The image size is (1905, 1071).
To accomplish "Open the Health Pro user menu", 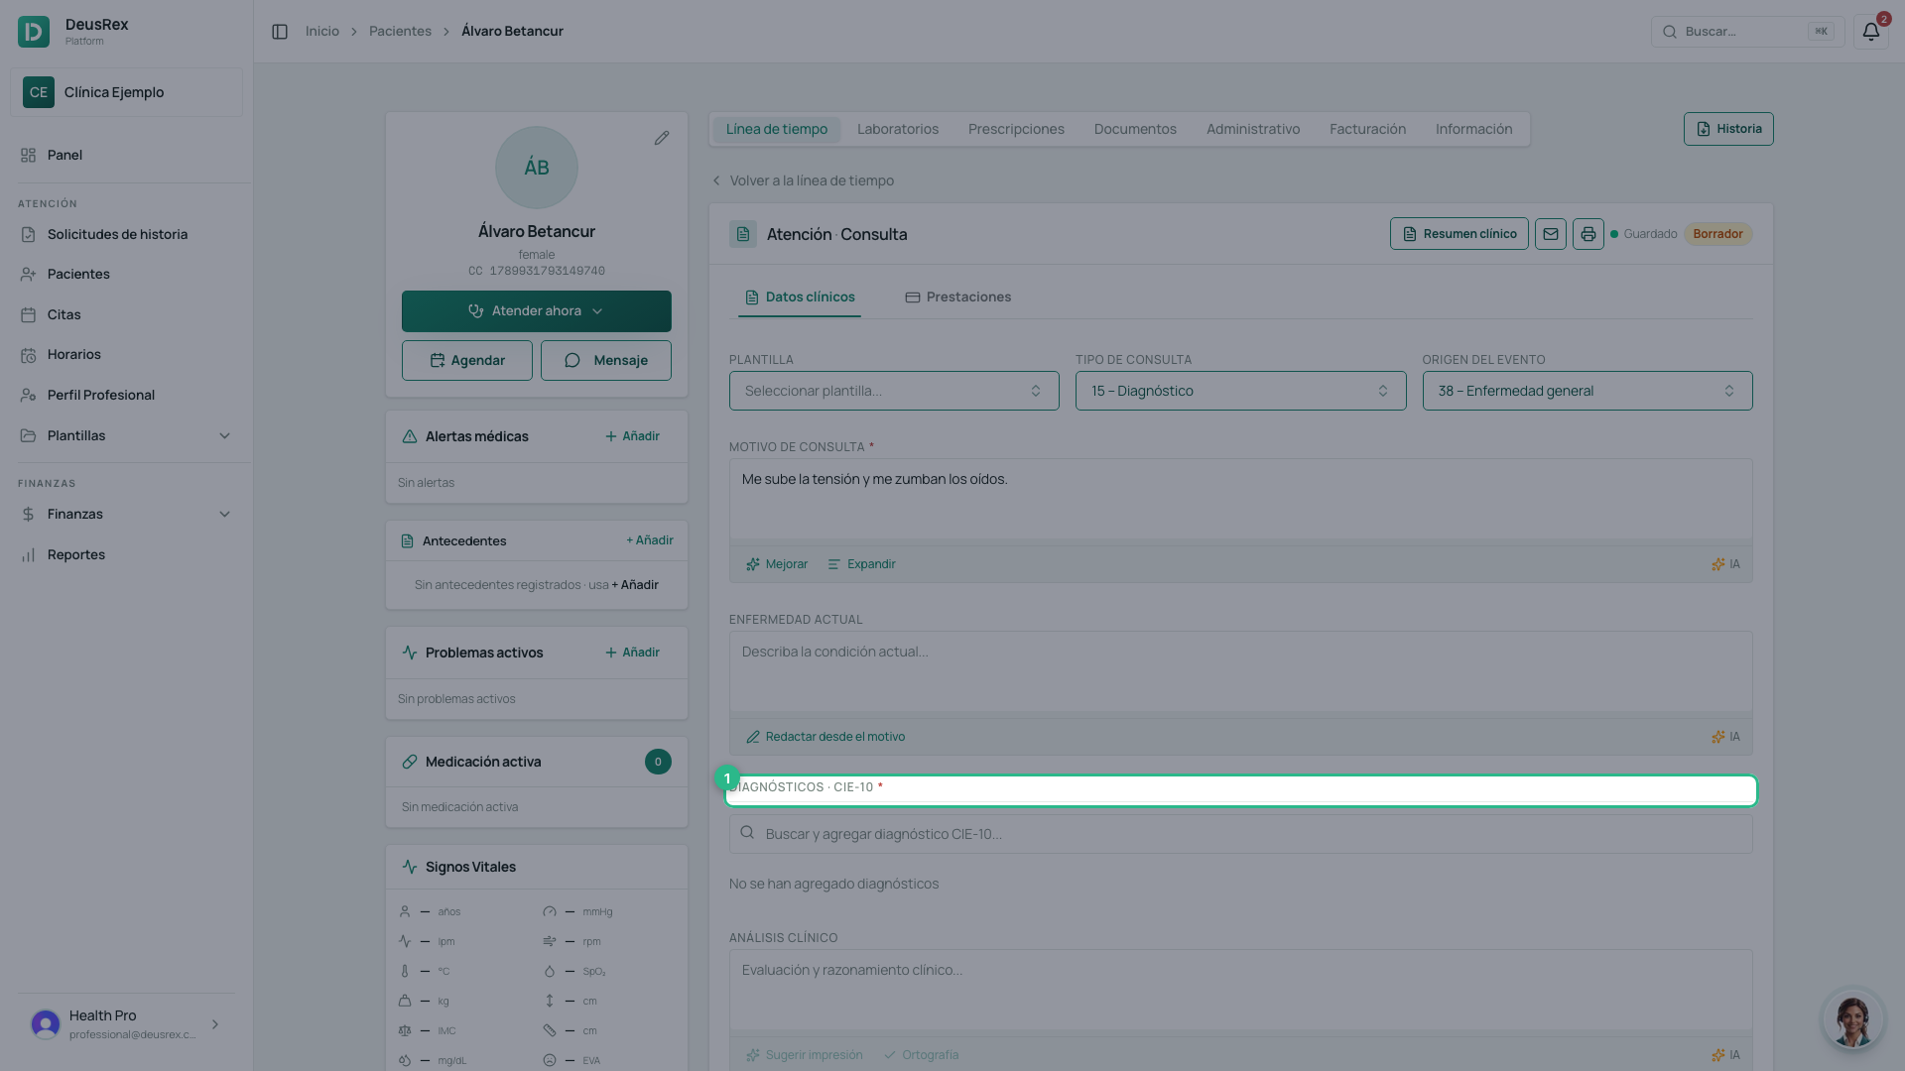I will tap(126, 1023).
